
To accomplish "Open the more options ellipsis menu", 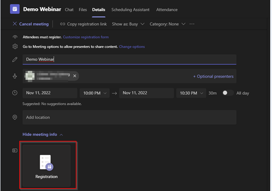I will pos(192,24).
